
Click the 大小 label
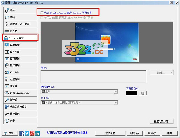coord(46,98)
